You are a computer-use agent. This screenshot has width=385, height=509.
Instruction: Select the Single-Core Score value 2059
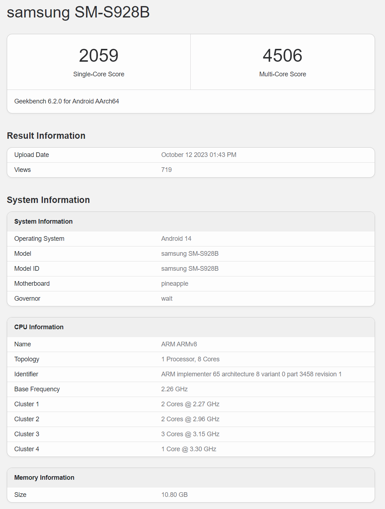99,55
